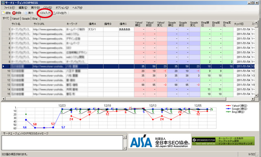261x157 pixels.
Task: Click the 12/13 date label on chart
Action: (x=153, y=105)
